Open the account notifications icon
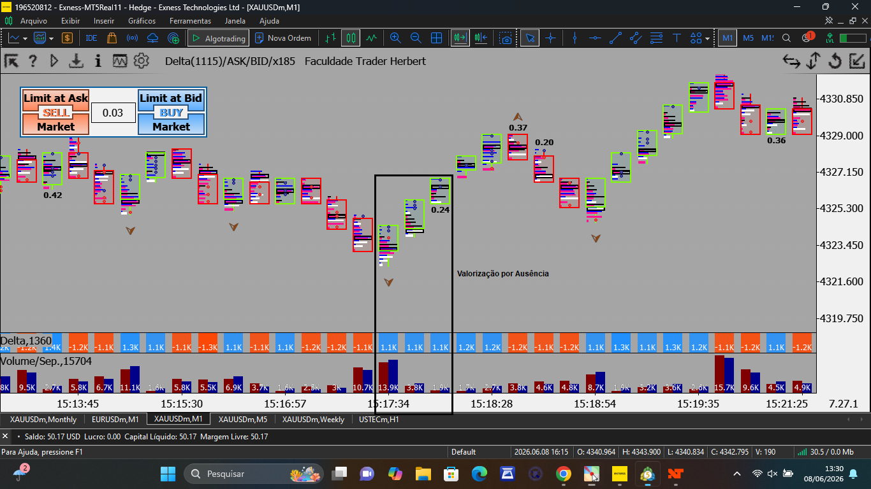This screenshot has width=871, height=489. coord(808,38)
